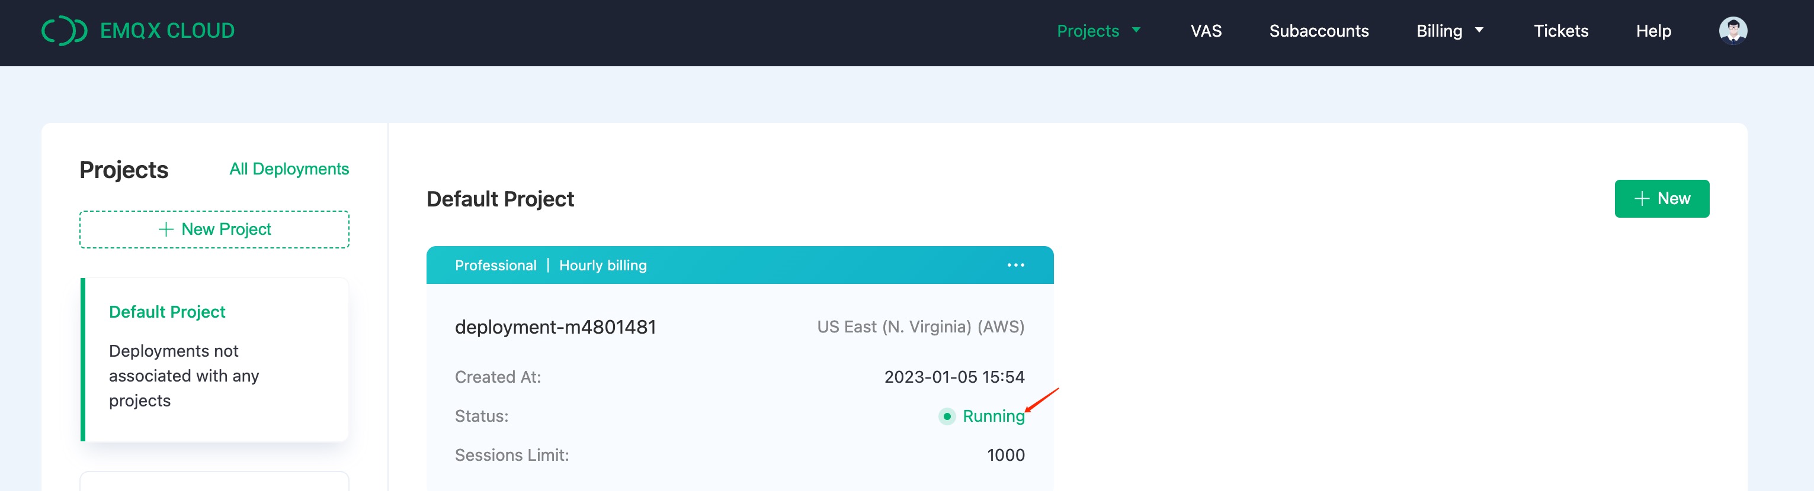Click the Running status text
1814x491 pixels.
tap(993, 416)
